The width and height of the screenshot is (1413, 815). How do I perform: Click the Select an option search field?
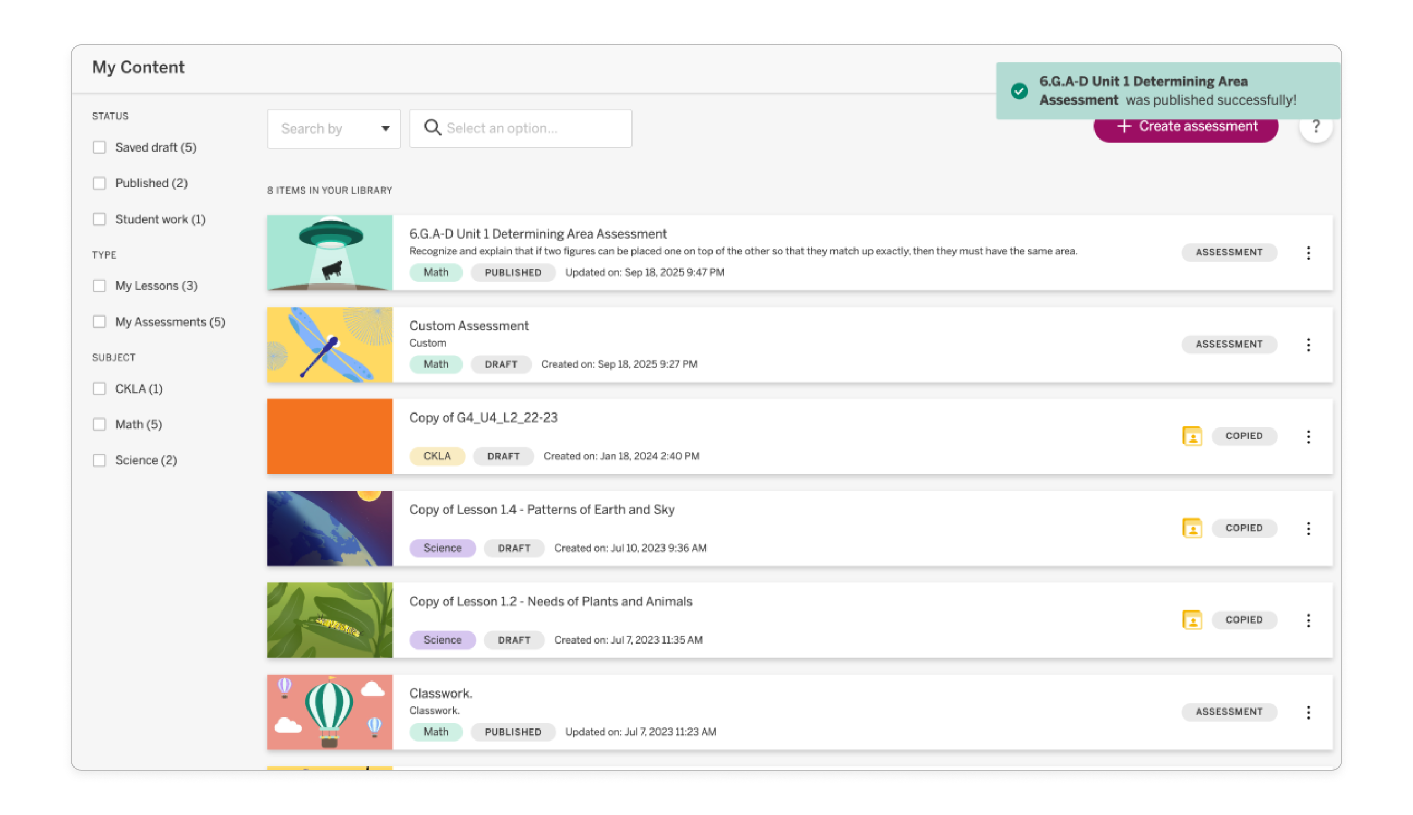[x=520, y=128]
